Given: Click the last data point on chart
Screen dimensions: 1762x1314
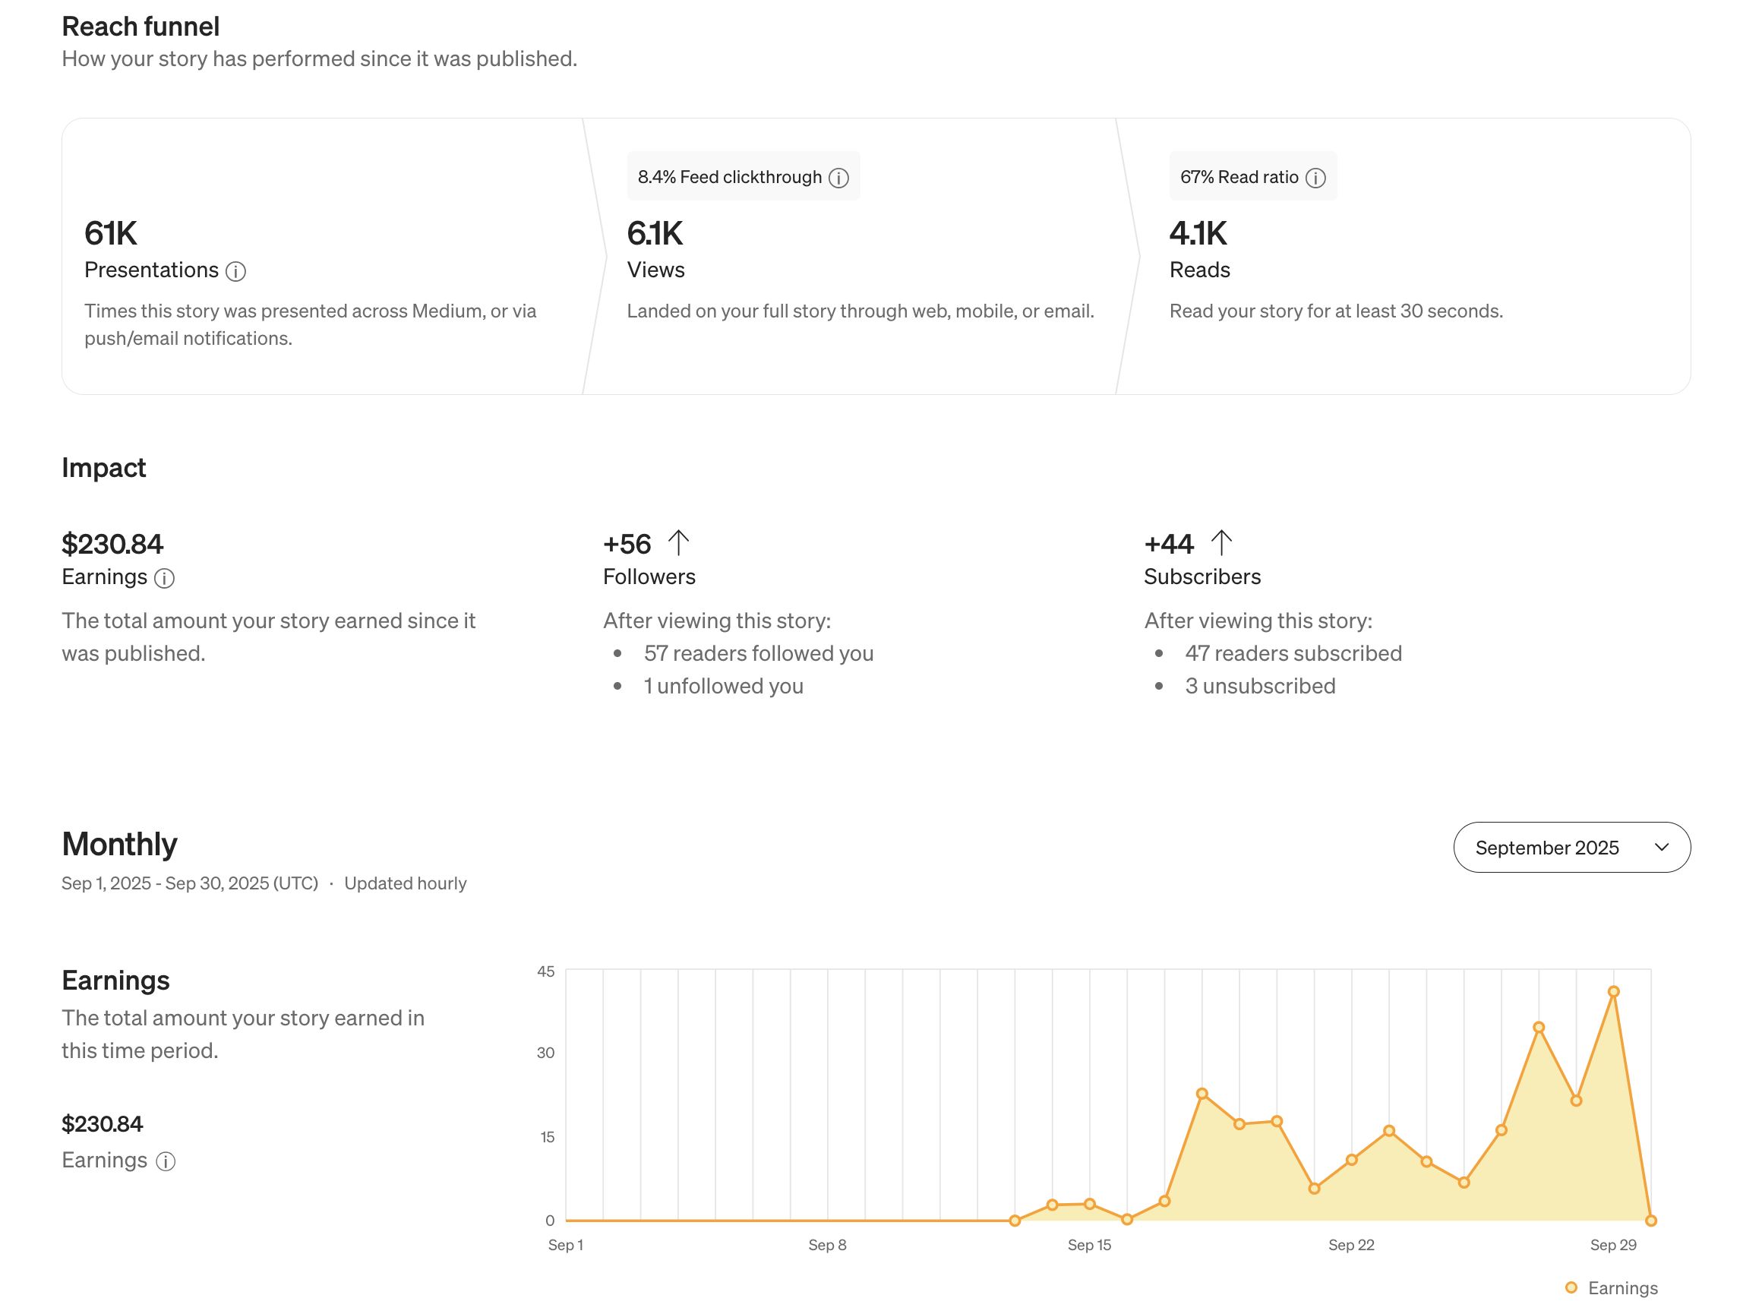Looking at the screenshot, I should (1650, 1220).
